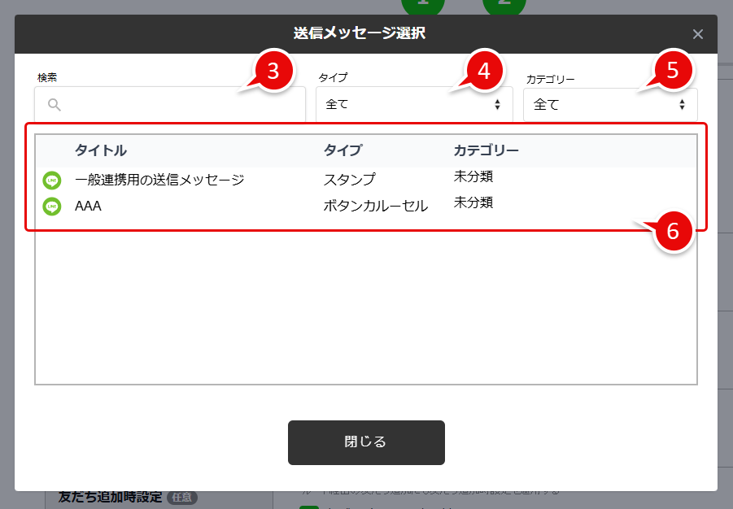Open the タイプ dropdown
The image size is (733, 509).
tap(414, 105)
